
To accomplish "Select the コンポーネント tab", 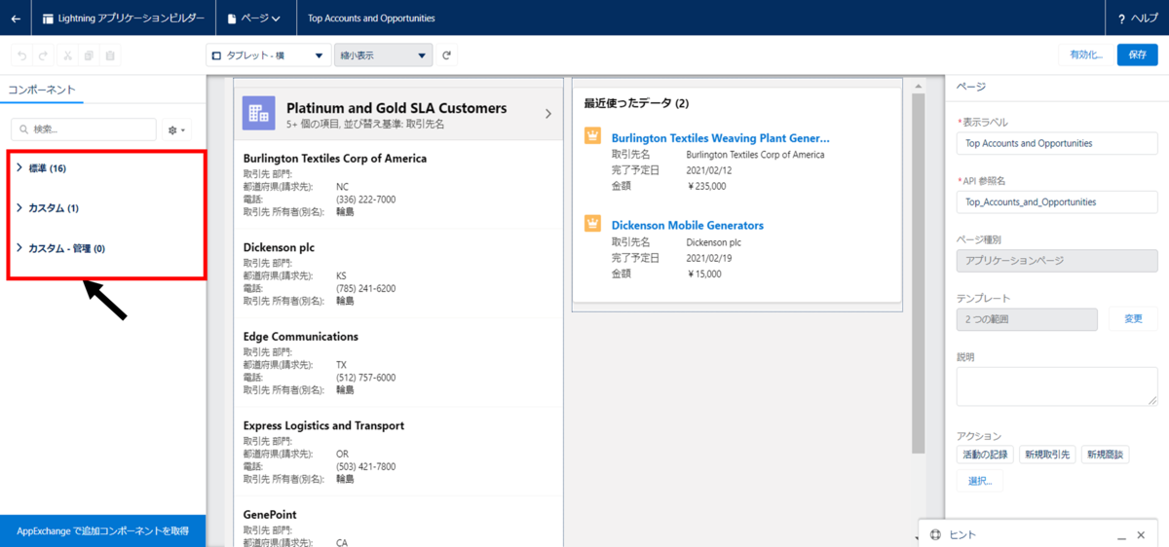I will click(42, 90).
